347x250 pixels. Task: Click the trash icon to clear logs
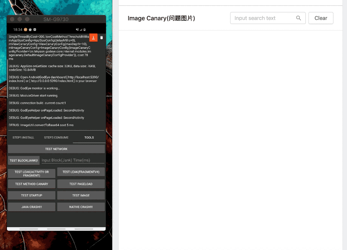(x=101, y=37)
